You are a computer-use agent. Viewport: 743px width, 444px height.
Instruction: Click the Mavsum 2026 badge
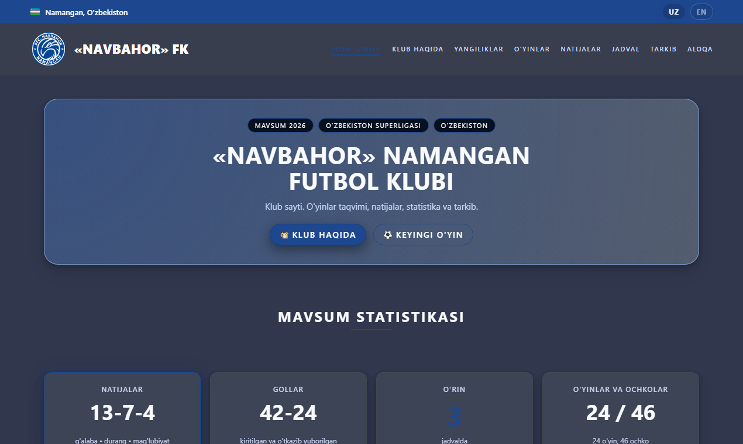(x=280, y=126)
